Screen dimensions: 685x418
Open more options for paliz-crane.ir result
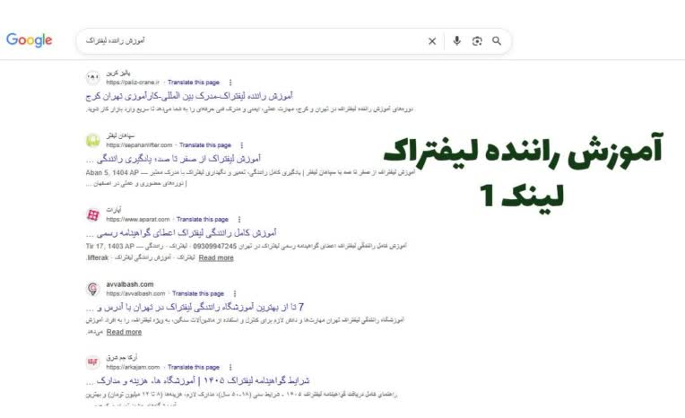(x=230, y=83)
